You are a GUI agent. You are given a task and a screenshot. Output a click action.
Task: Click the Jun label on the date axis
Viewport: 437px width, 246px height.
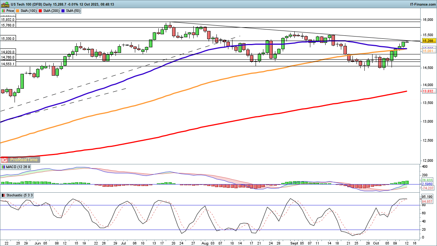37,243
